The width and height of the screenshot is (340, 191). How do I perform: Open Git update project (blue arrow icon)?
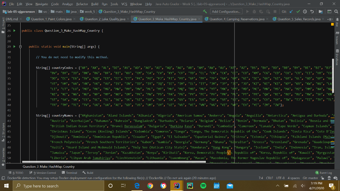pyautogui.click(x=291, y=11)
